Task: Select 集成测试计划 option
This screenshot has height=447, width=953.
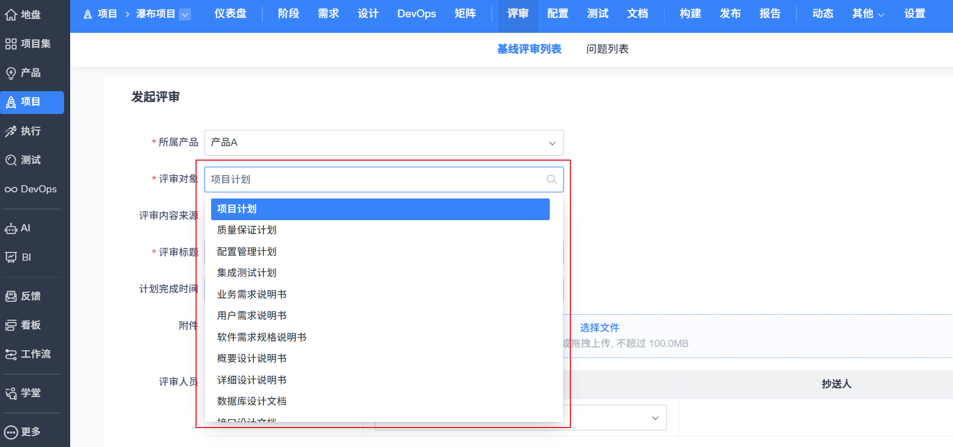Action: point(380,273)
